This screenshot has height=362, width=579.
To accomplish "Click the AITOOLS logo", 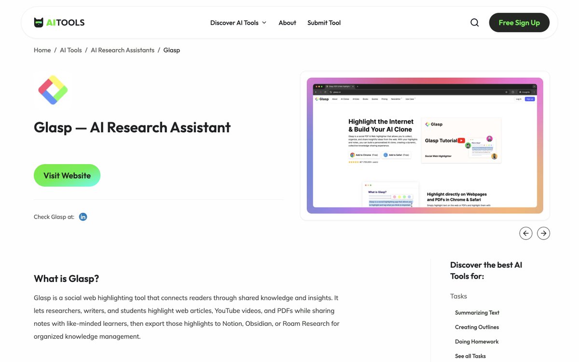I will (x=59, y=23).
